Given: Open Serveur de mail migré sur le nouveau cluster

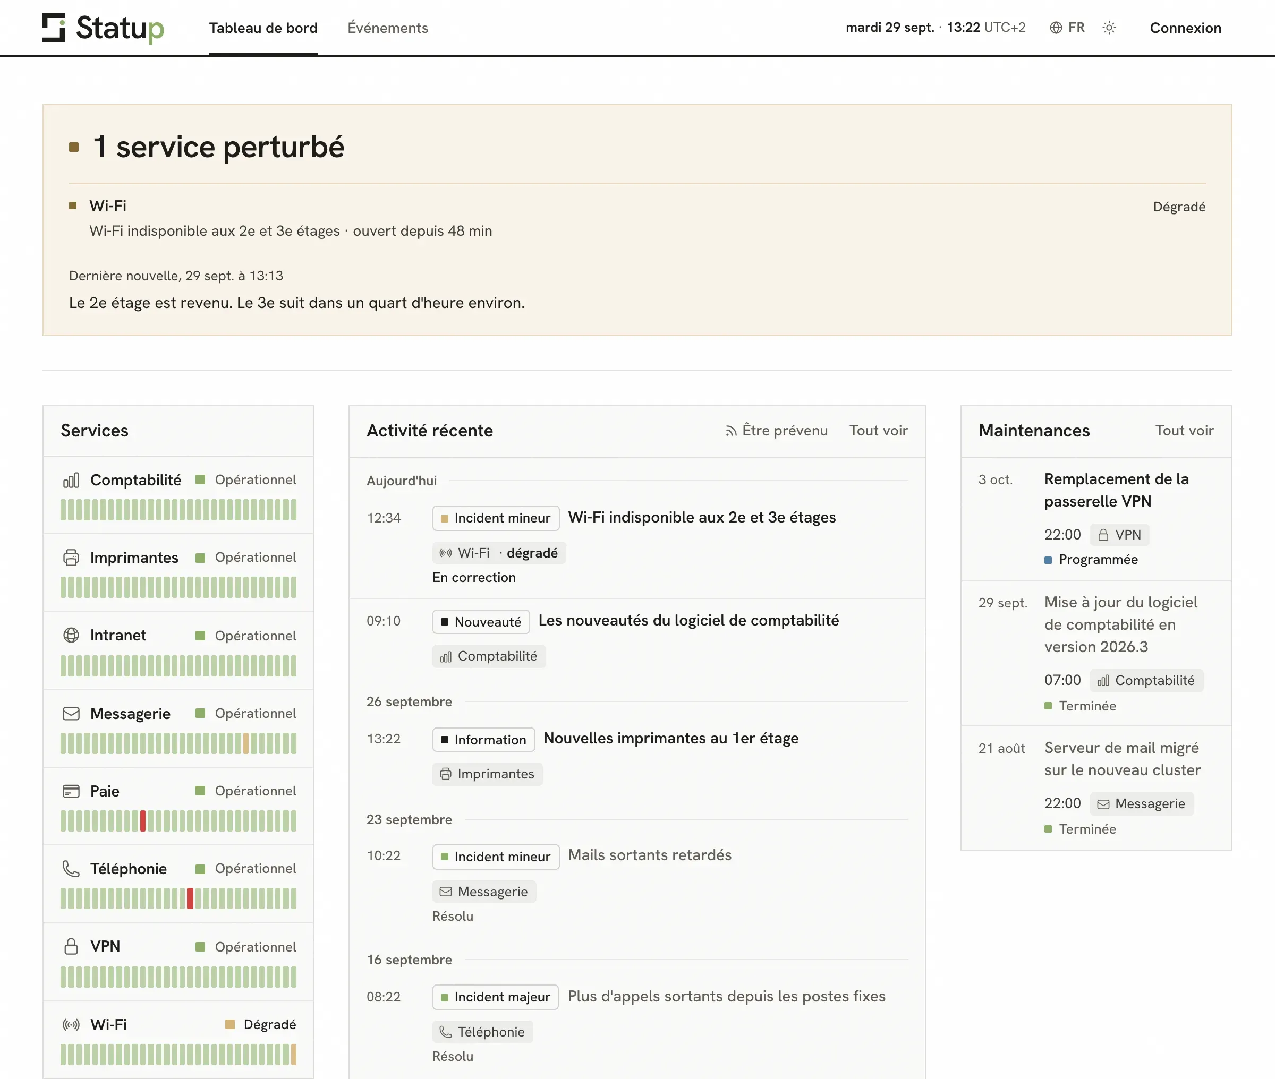Looking at the screenshot, I should point(1123,759).
